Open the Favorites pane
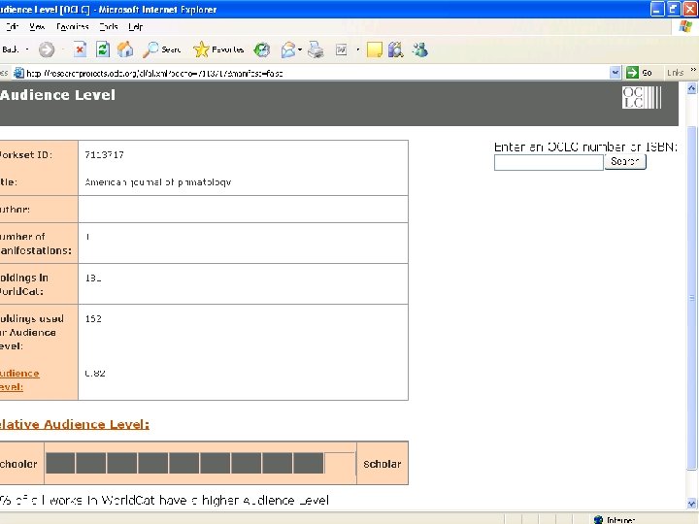Screen dimensions: 699x524 (218, 49)
